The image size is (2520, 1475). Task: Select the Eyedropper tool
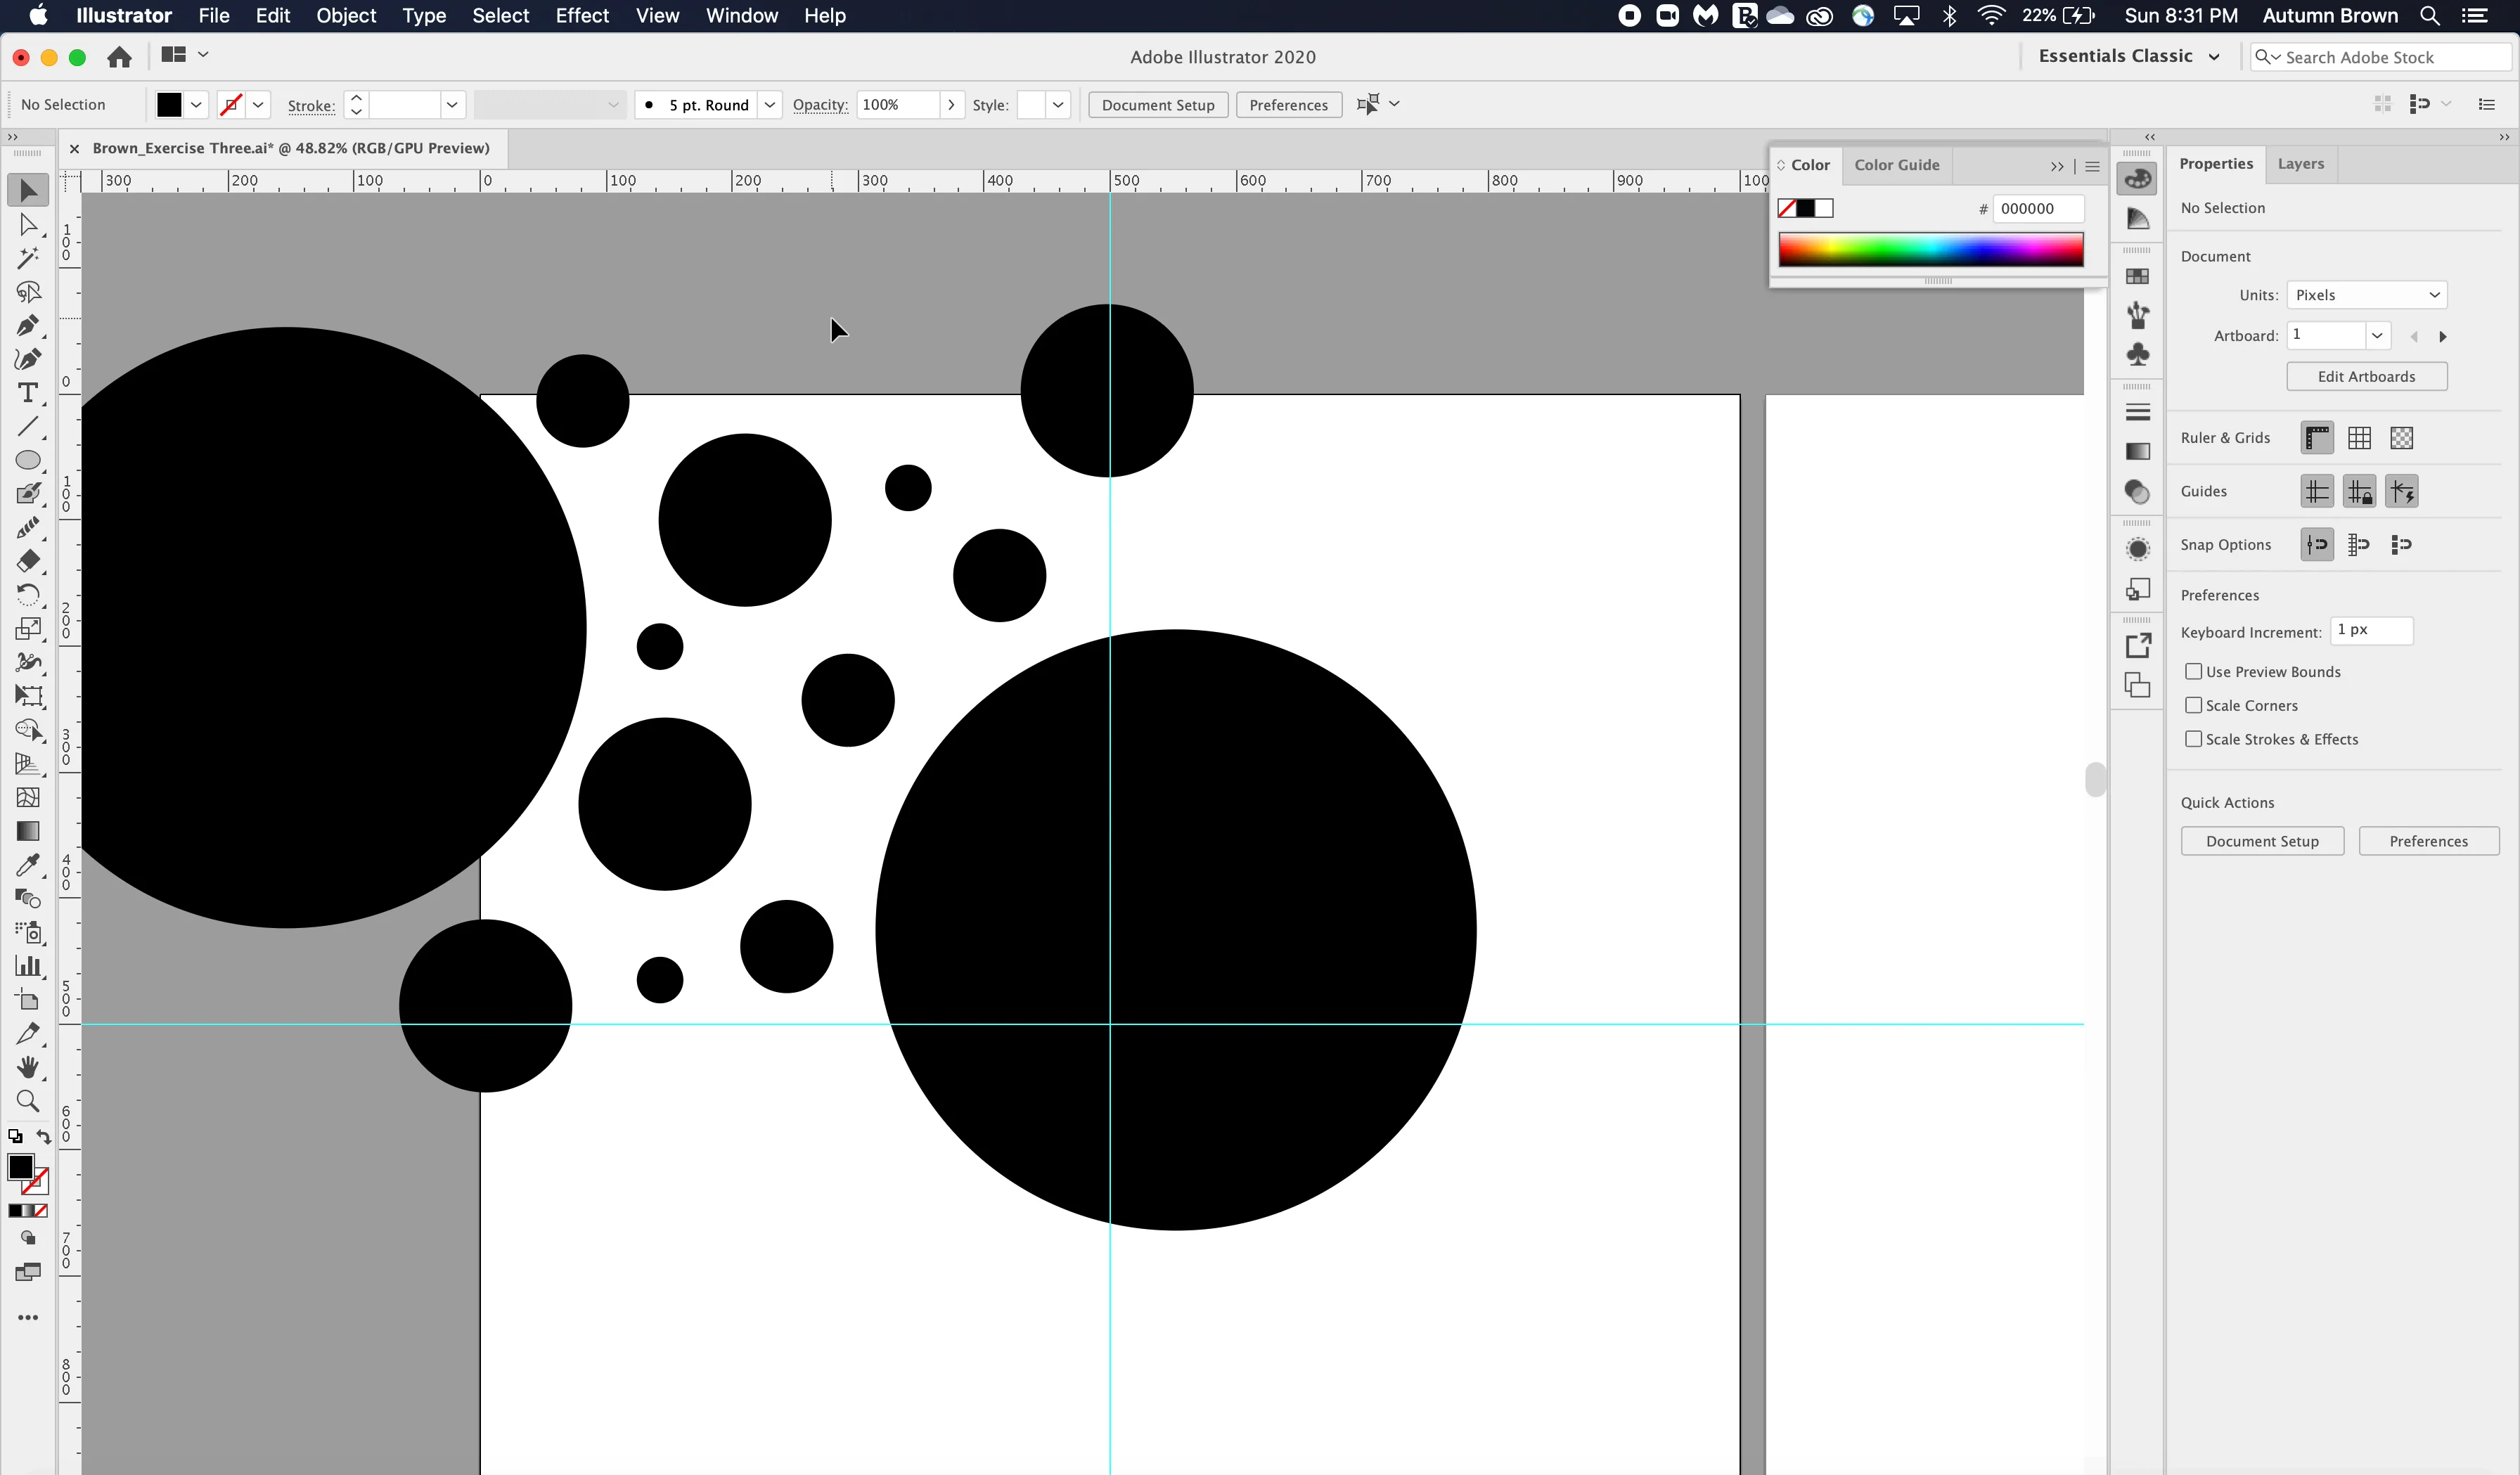click(x=28, y=864)
